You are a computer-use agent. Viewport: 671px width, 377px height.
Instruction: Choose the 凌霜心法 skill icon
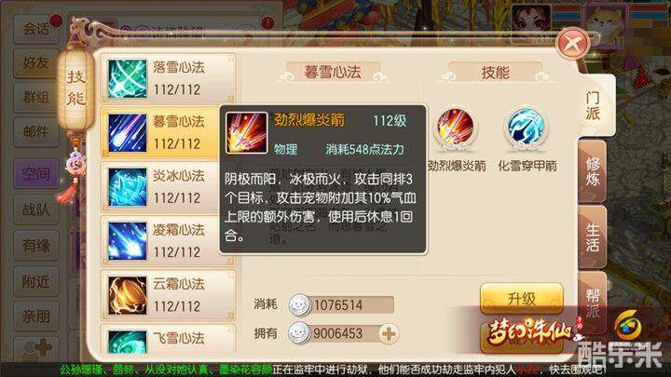[x=127, y=241]
